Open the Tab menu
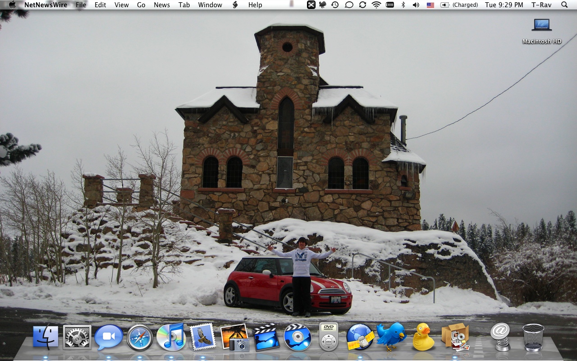577x361 pixels. coord(184,5)
